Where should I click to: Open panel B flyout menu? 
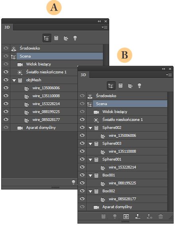point(169,75)
